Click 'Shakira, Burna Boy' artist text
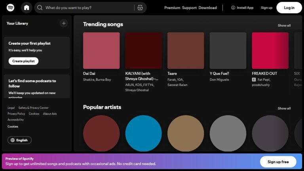The width and height of the screenshot is (304, 171). (x=97, y=80)
